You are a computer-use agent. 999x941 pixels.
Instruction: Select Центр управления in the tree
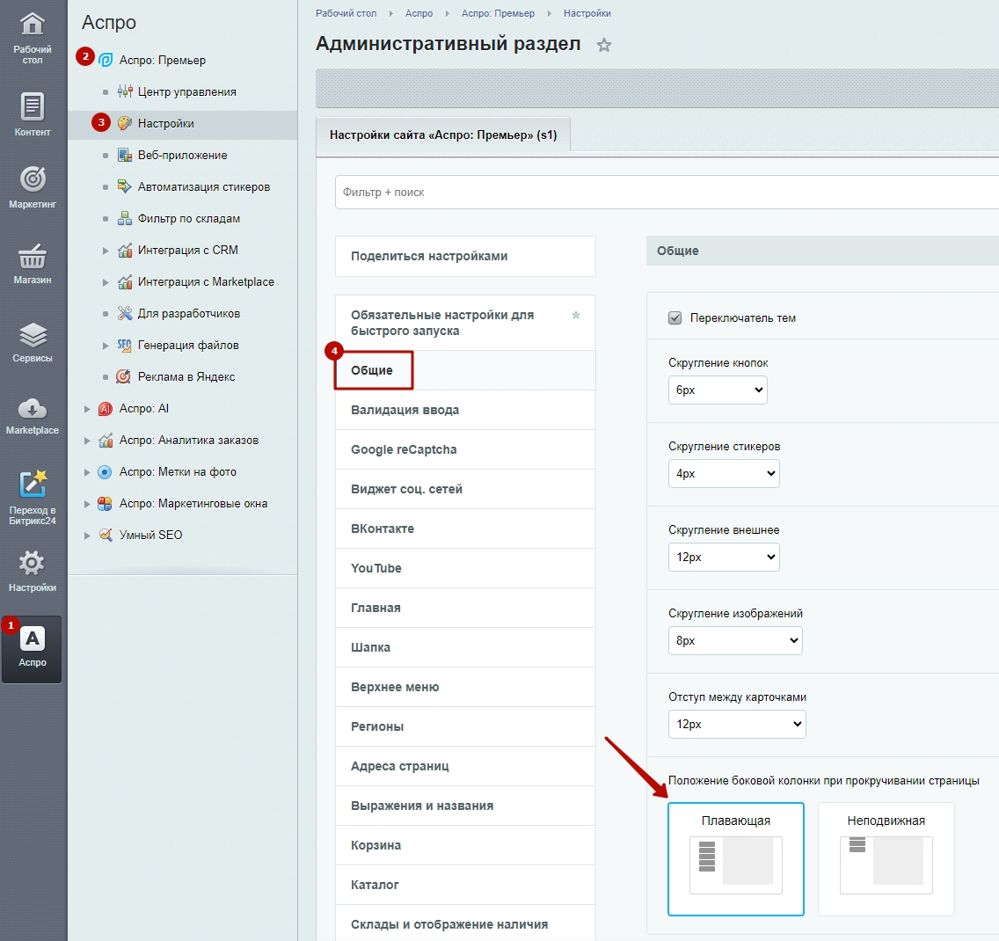[x=186, y=91]
